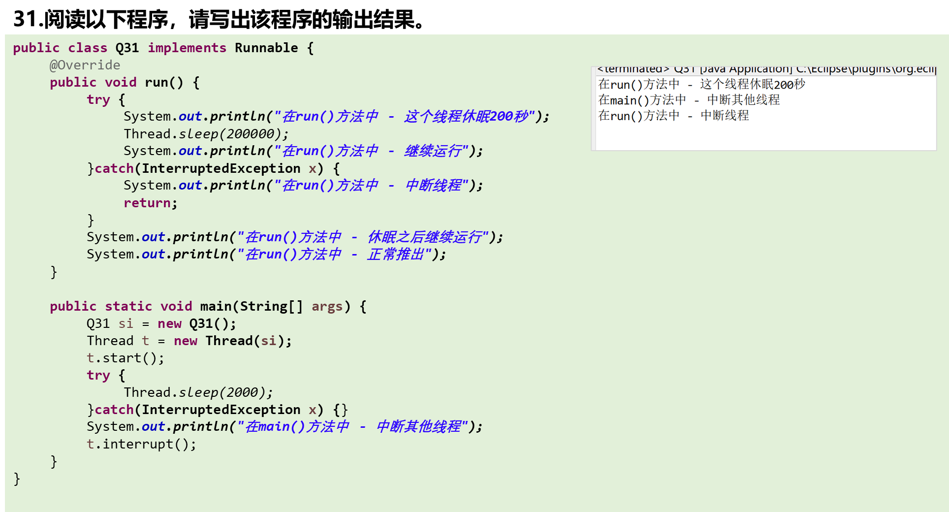
Task: Click the 'Q31 si = new Q31();' line
Action: [x=161, y=323]
